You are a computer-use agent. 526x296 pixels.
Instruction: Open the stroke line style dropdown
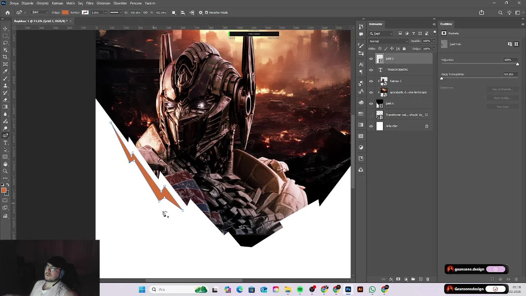point(115,13)
